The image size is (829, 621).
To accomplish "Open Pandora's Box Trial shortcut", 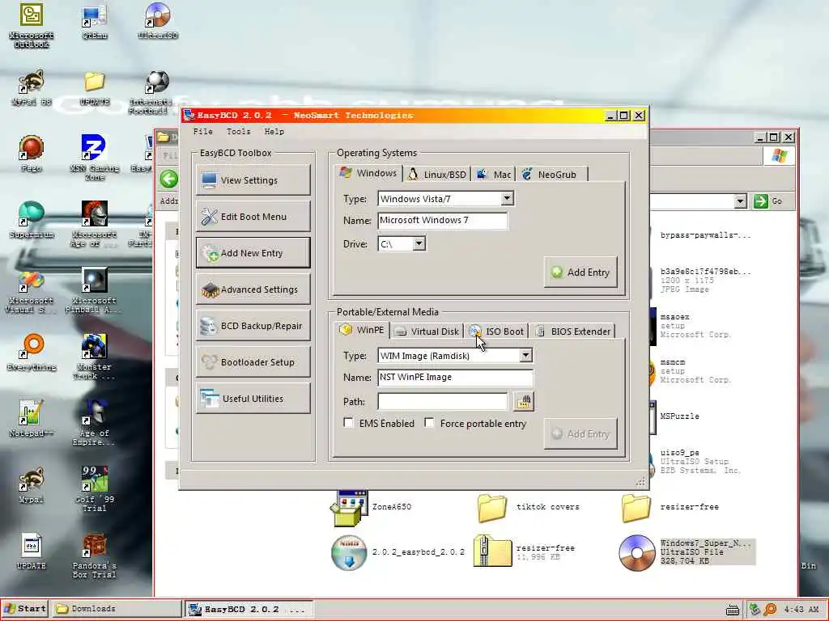I will [95, 556].
